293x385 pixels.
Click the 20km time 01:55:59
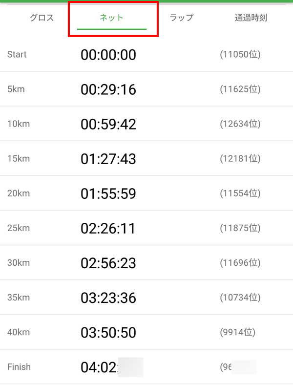coord(108,193)
